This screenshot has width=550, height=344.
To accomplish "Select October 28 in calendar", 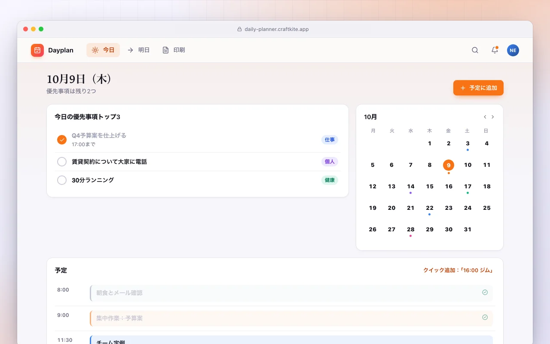I will point(411,230).
